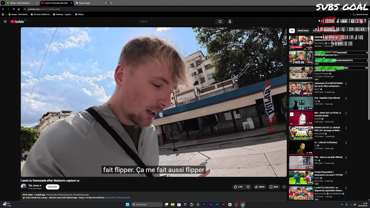370x208 pixels.
Task: Open a new browser tab with plus
Action: coord(111,3)
